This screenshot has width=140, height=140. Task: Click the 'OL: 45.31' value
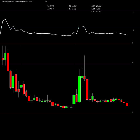(x=96, y=12)
